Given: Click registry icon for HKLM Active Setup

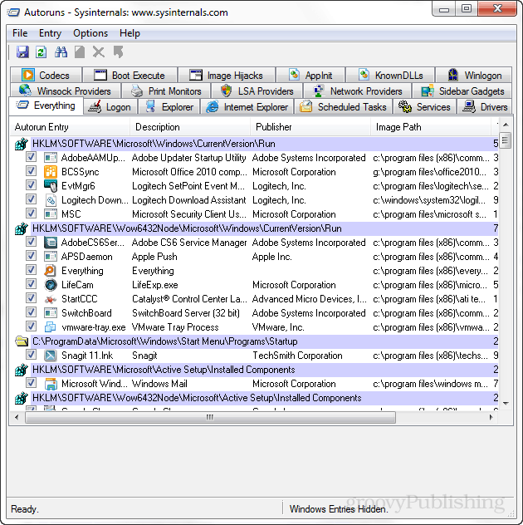Looking at the screenshot, I should tap(21, 370).
